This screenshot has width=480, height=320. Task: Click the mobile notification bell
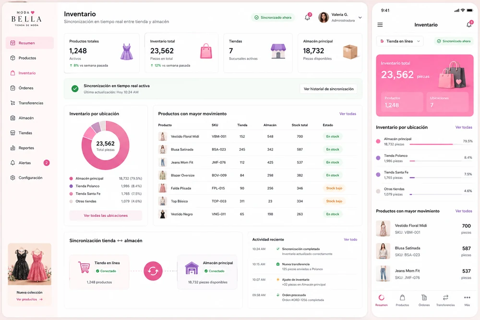469,24
